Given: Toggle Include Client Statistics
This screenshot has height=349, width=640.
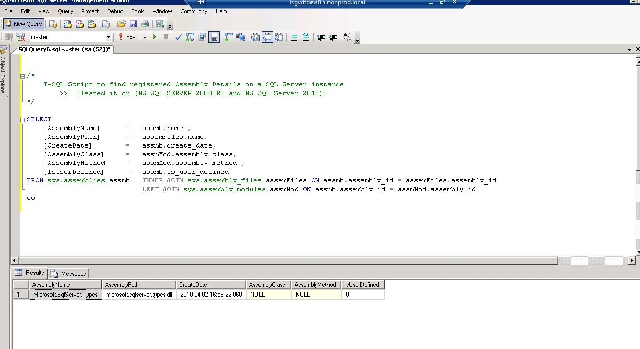Looking at the screenshot, I should tap(240, 37).
